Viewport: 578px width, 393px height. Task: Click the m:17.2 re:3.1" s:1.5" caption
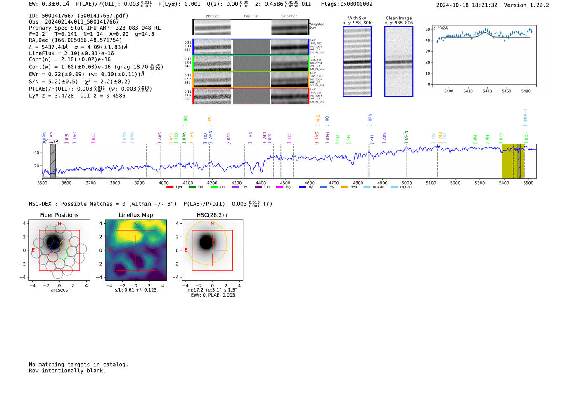pyautogui.click(x=212, y=290)
